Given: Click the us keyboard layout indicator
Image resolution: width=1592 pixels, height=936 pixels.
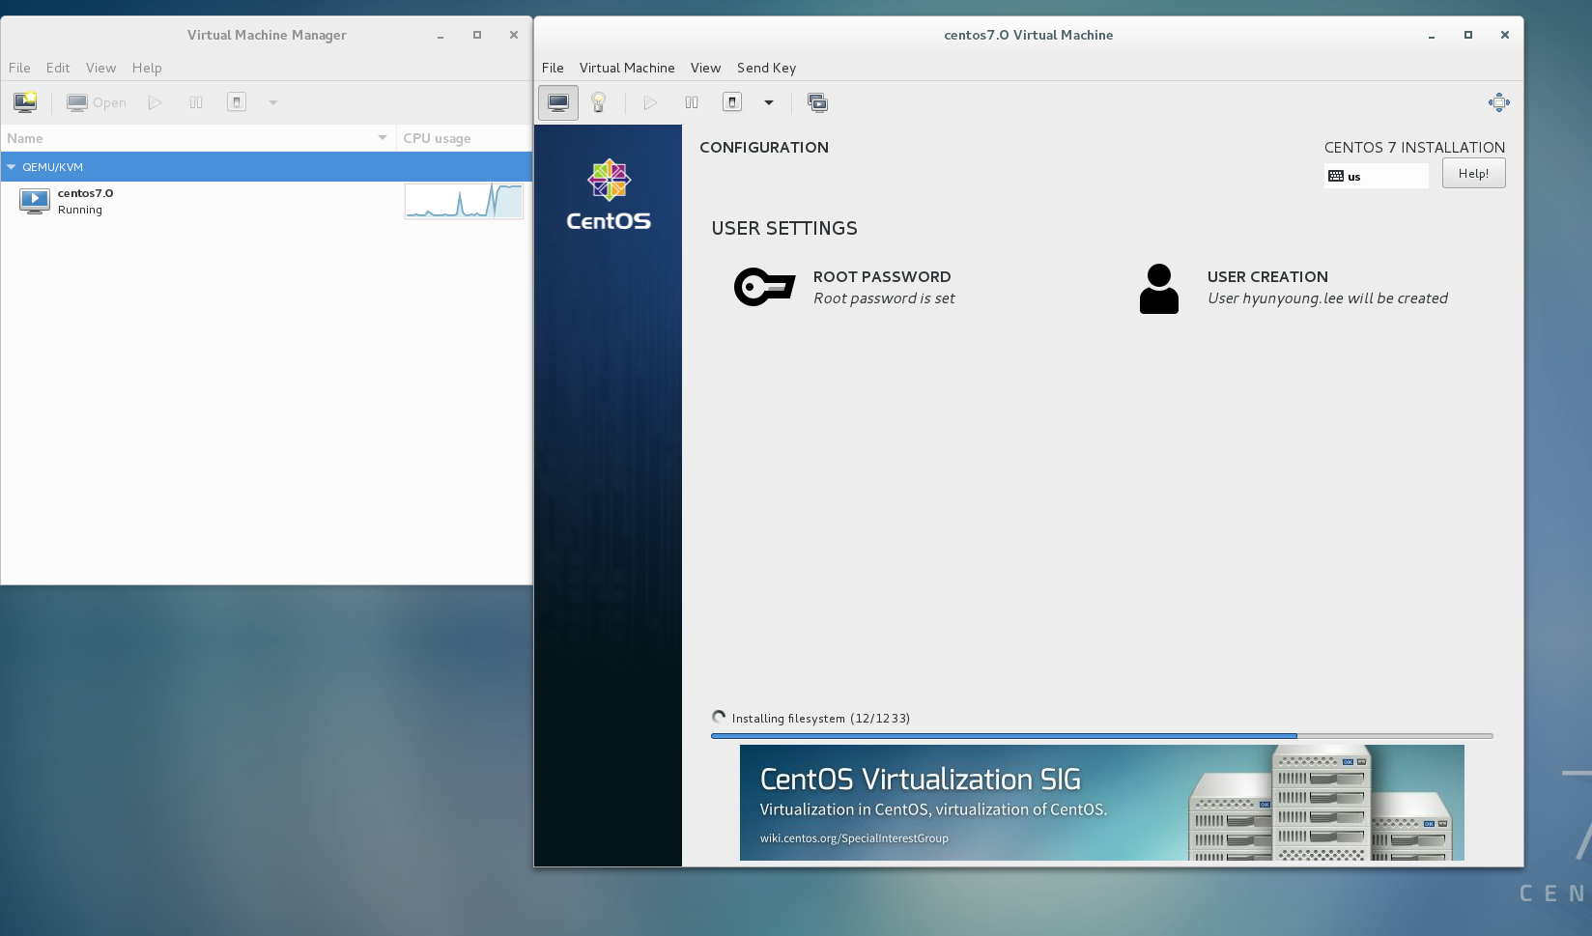Looking at the screenshot, I should [x=1376, y=176].
